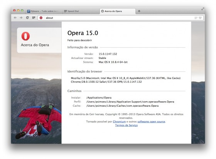The width and height of the screenshot is (216, 159).
Task: Click the Speed Dial tab grid favicon
Action: [x=66, y=11]
